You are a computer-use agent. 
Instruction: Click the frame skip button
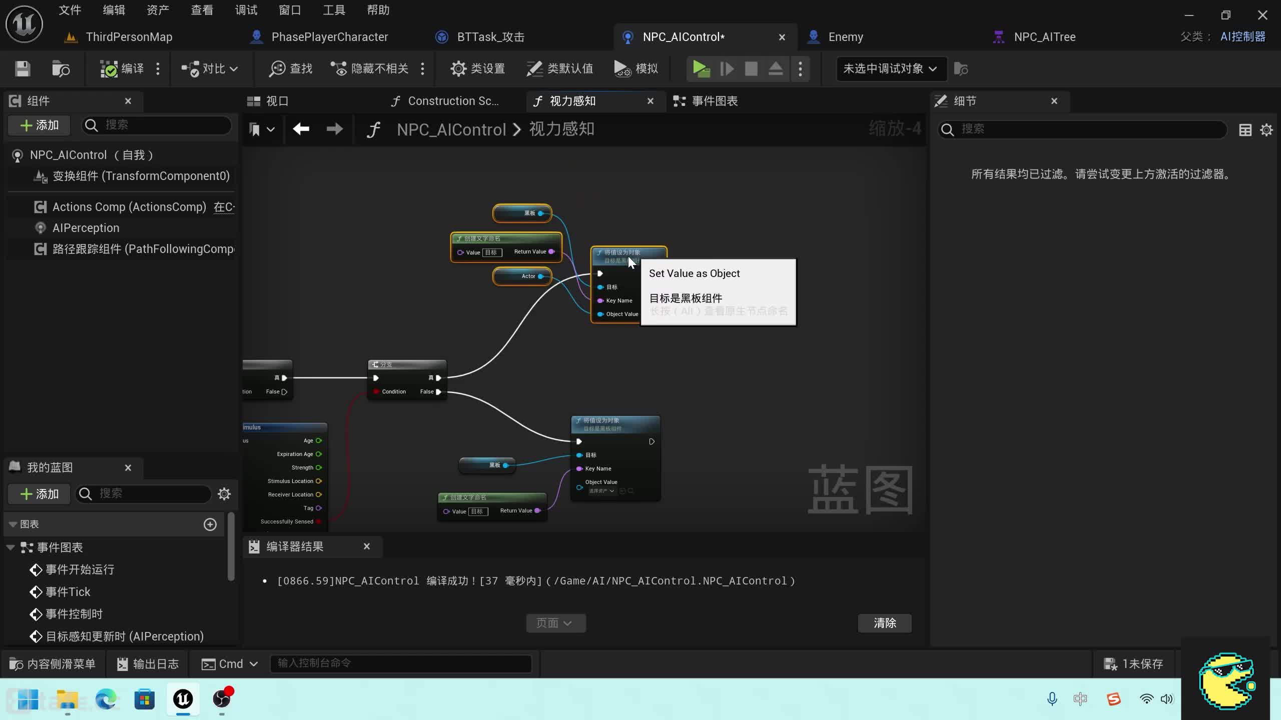click(x=727, y=68)
